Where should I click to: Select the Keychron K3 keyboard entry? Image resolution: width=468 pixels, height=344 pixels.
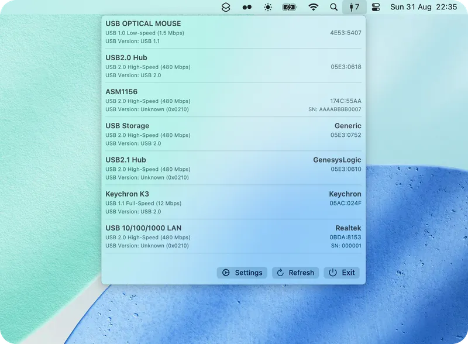(x=234, y=202)
